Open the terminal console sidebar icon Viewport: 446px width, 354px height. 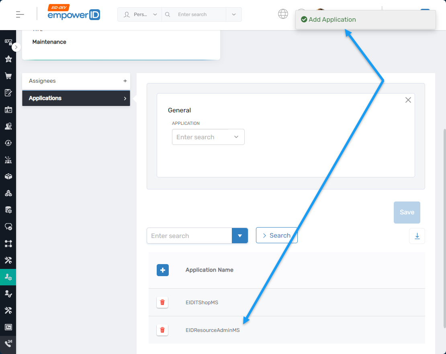[x=8, y=327]
